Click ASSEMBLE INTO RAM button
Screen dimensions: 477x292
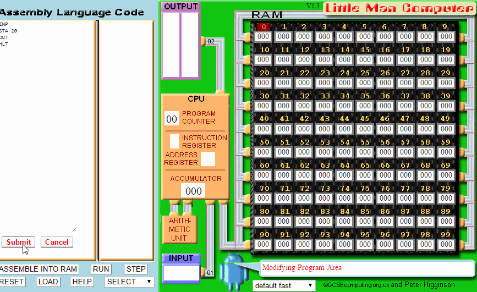[x=39, y=269]
